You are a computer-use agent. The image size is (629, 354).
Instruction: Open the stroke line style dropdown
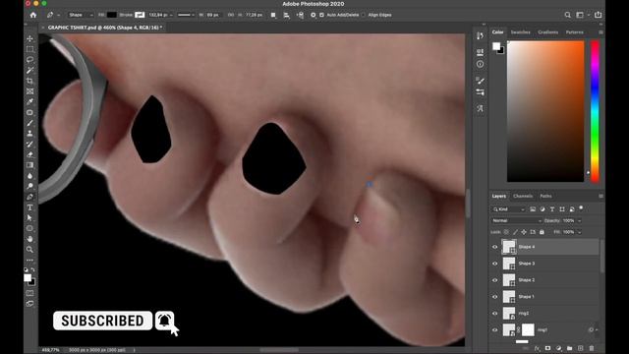[186, 15]
